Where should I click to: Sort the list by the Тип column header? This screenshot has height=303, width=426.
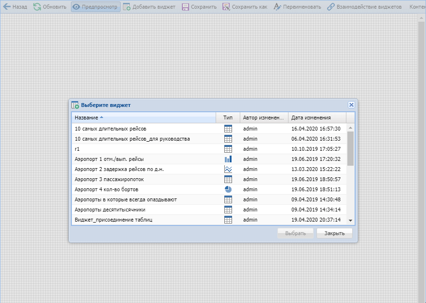click(x=228, y=118)
